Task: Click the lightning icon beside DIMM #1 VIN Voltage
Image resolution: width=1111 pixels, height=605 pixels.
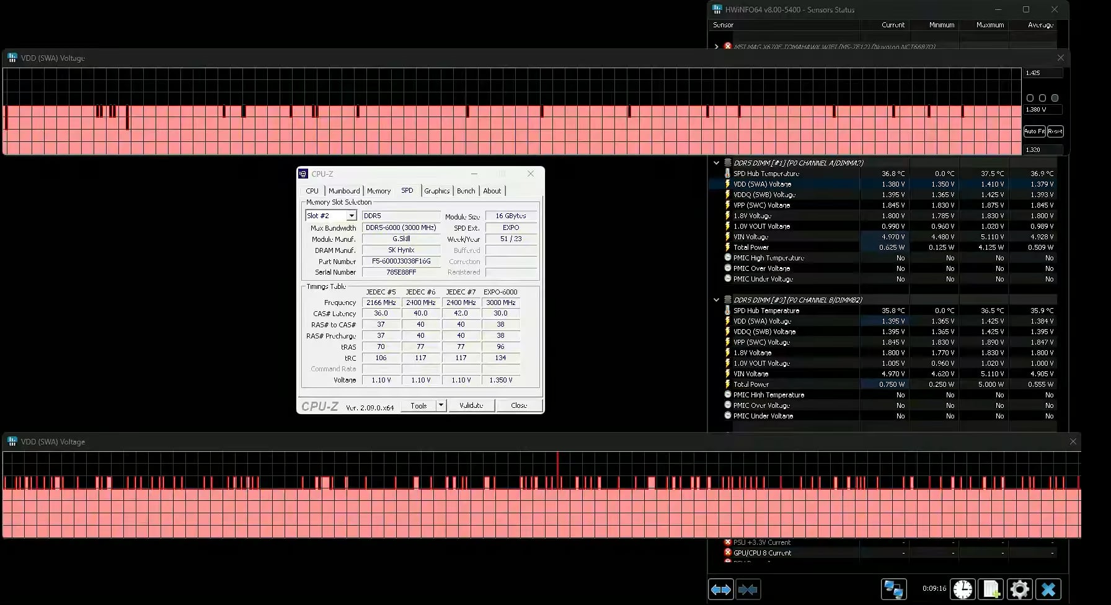Action: pyautogui.click(x=727, y=237)
